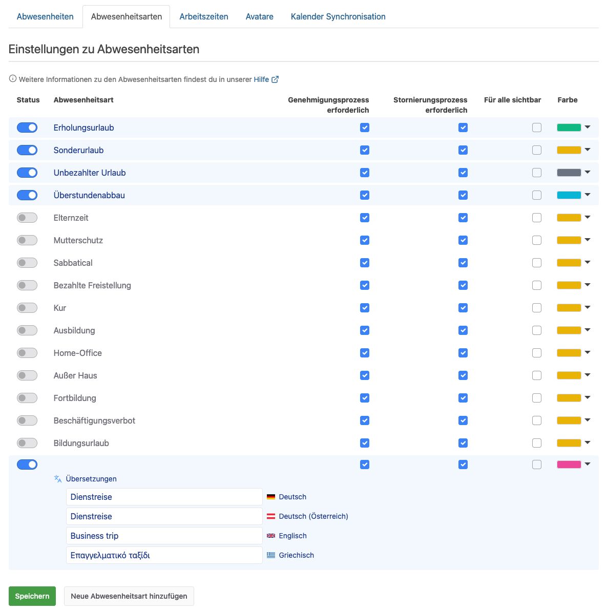
Task: Click the Übersetzungen label
Action: pos(91,479)
